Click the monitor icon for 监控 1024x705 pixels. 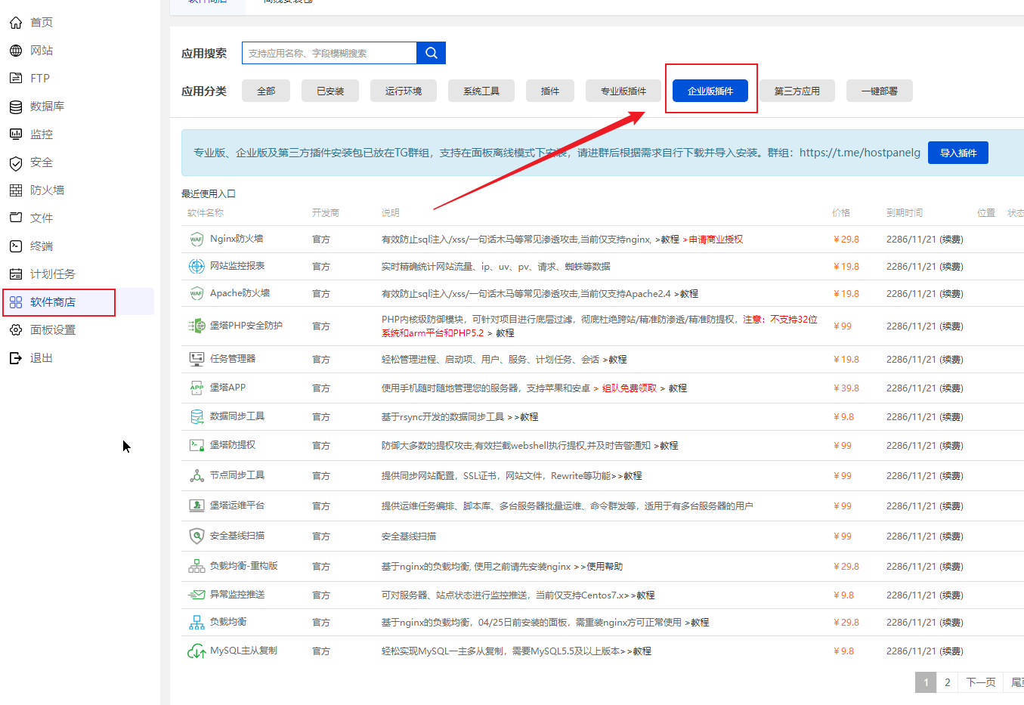(16, 135)
